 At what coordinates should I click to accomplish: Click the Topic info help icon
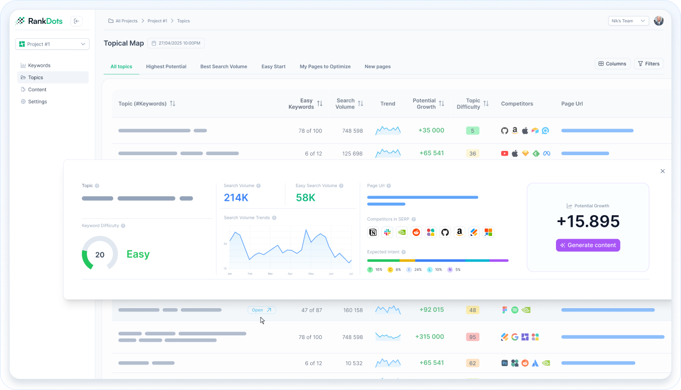coord(97,186)
